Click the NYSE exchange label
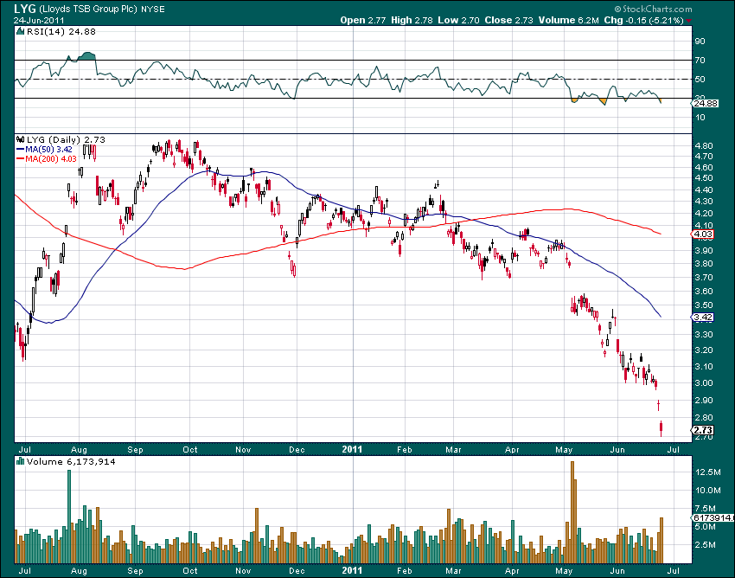The width and height of the screenshot is (735, 578). tap(153, 9)
